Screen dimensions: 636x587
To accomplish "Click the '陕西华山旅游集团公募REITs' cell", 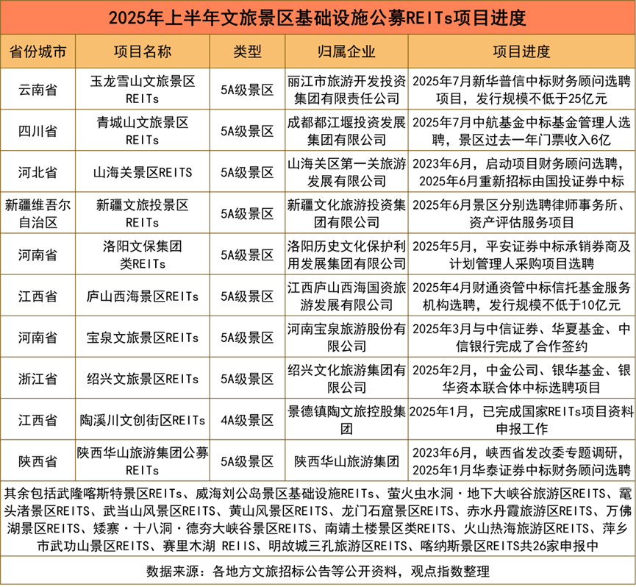I will [x=143, y=461].
